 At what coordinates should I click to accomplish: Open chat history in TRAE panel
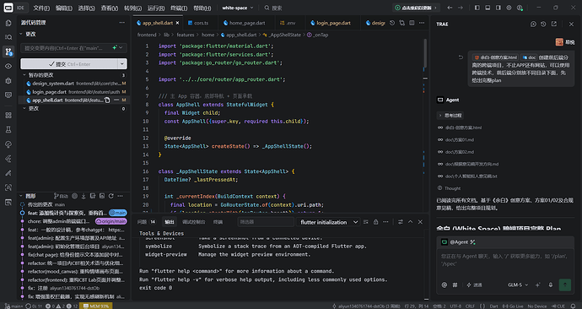[543, 24]
